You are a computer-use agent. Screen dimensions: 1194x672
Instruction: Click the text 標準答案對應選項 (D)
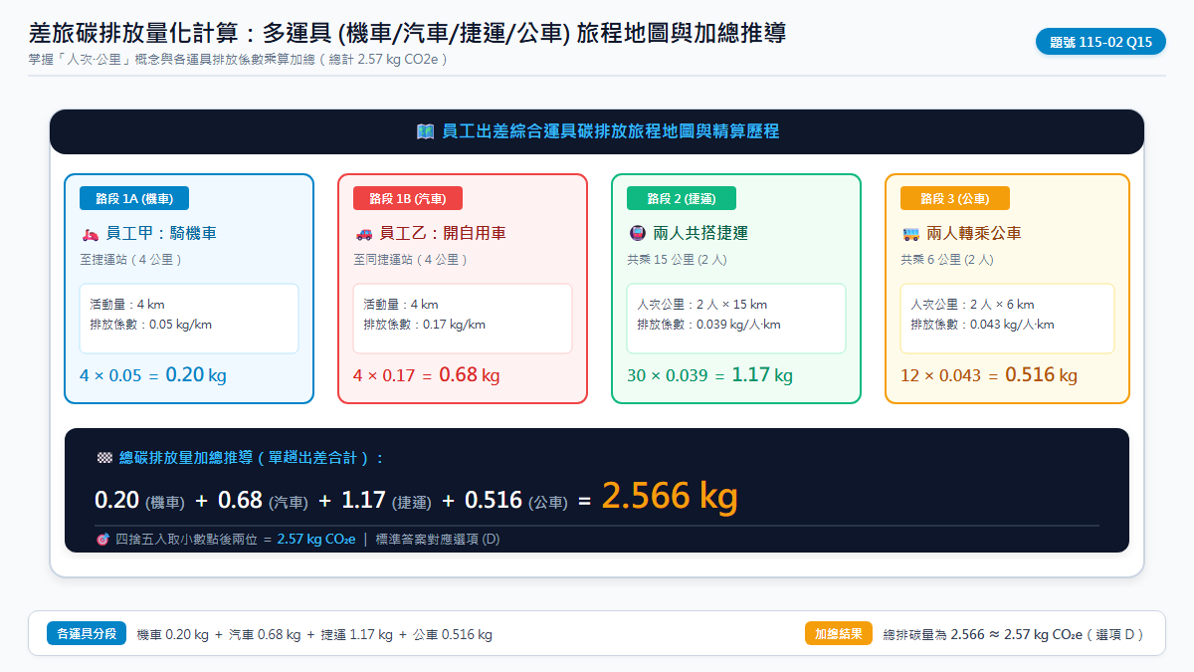click(438, 539)
